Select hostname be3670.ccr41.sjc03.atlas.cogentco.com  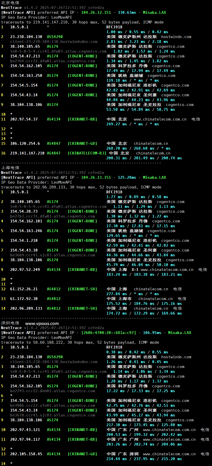coord(52,415)
